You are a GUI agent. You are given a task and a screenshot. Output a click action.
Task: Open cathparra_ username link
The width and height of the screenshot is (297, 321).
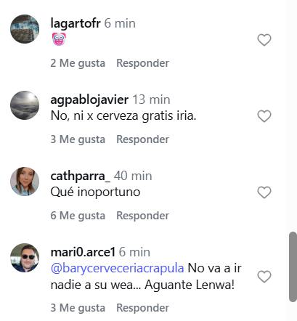[x=81, y=176]
